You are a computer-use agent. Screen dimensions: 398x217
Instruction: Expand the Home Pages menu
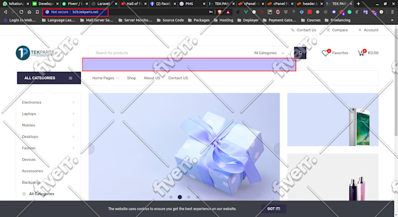[105, 78]
